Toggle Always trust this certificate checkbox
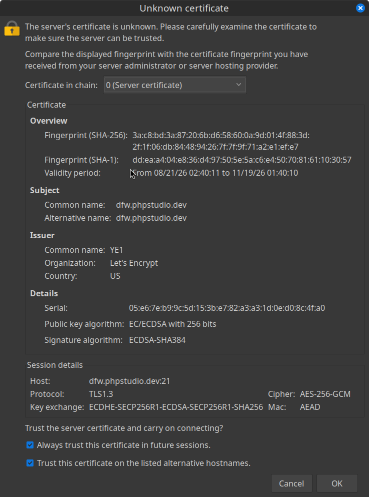The width and height of the screenshot is (369, 497). tap(30, 445)
